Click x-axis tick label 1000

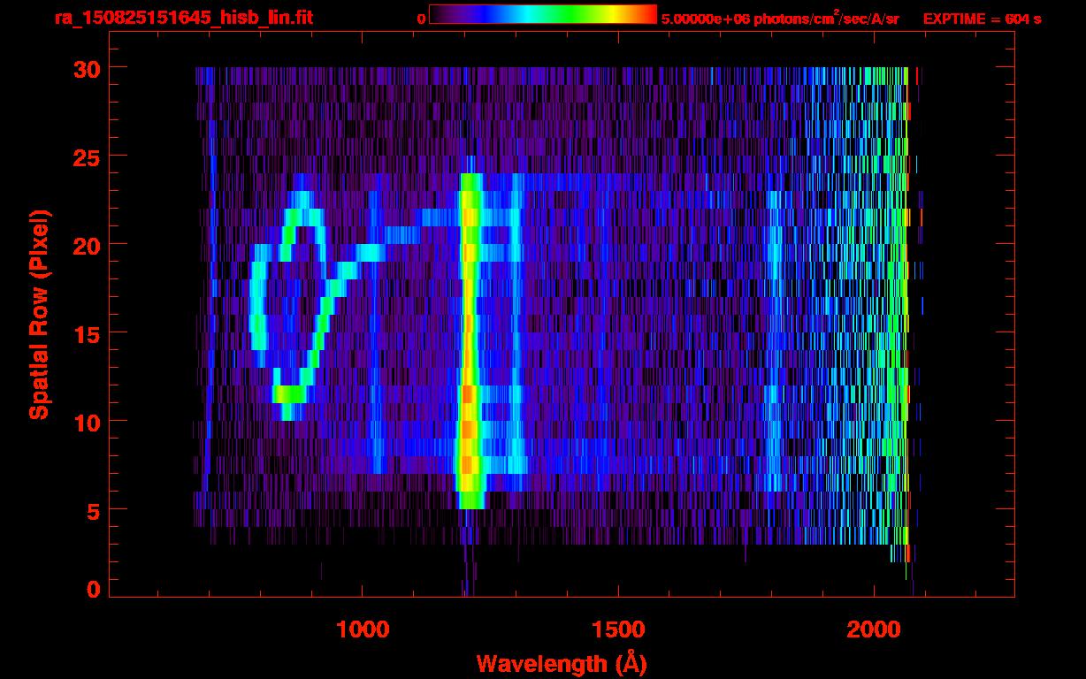point(363,629)
